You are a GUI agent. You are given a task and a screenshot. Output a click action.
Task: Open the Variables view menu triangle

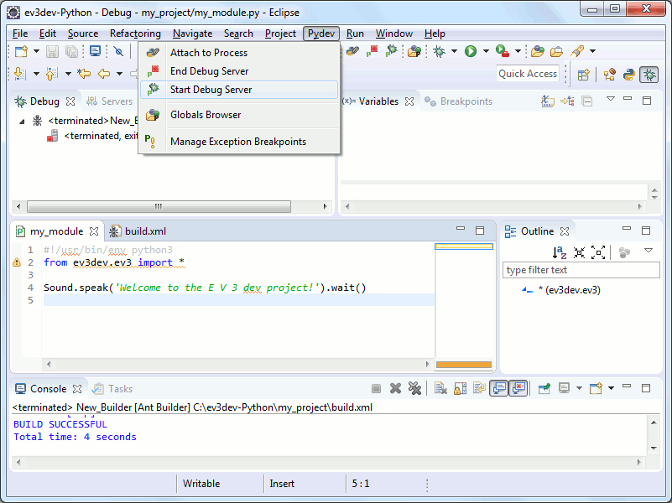[611, 99]
